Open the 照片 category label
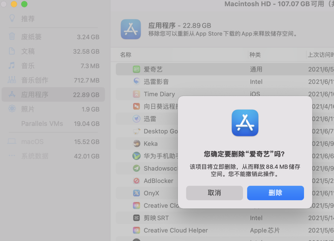 pos(28,109)
